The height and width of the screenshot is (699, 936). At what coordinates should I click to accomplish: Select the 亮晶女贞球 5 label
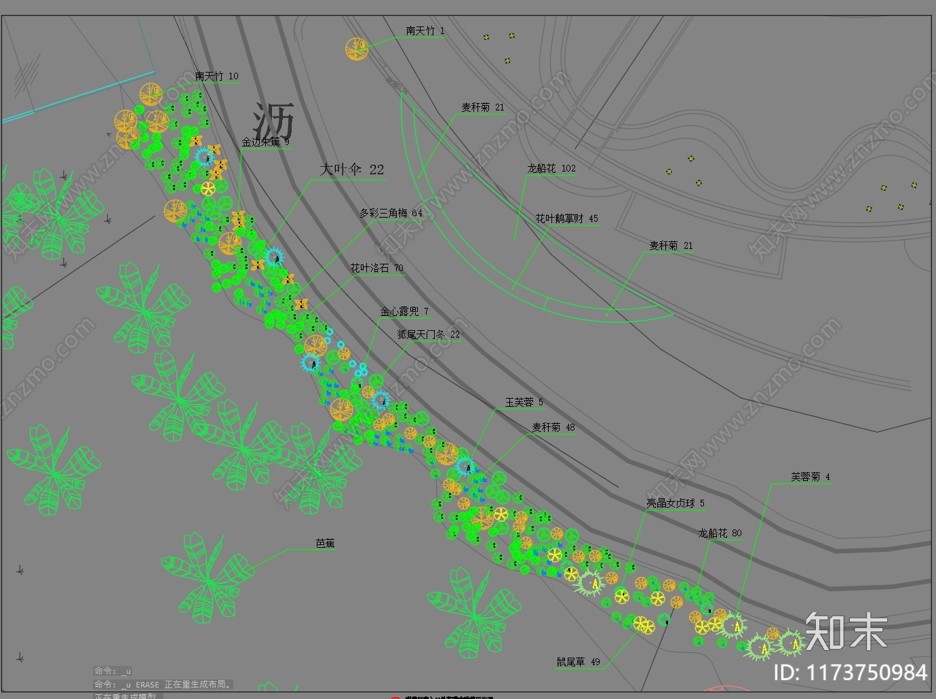click(676, 504)
